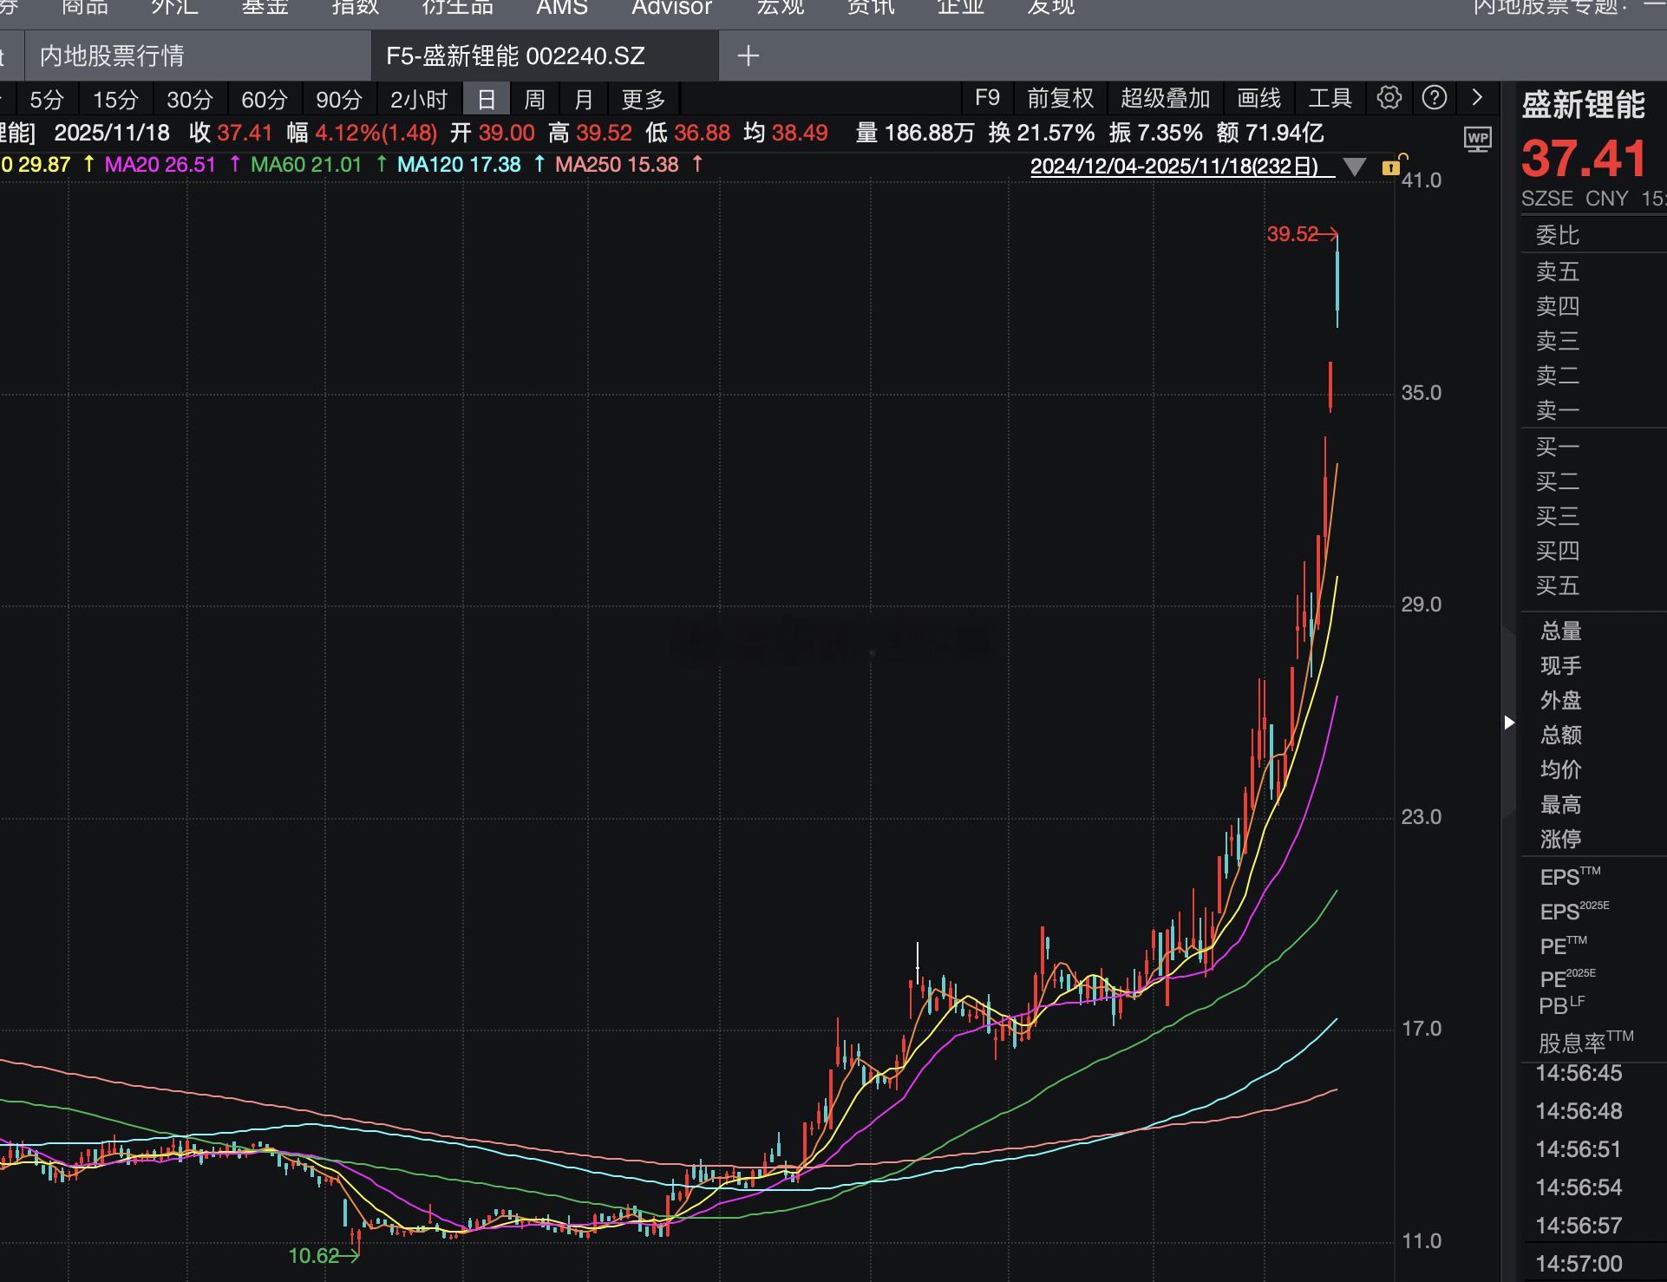The height and width of the screenshot is (1282, 1667).
Task: Open 更多 period options
Action: coord(643,100)
